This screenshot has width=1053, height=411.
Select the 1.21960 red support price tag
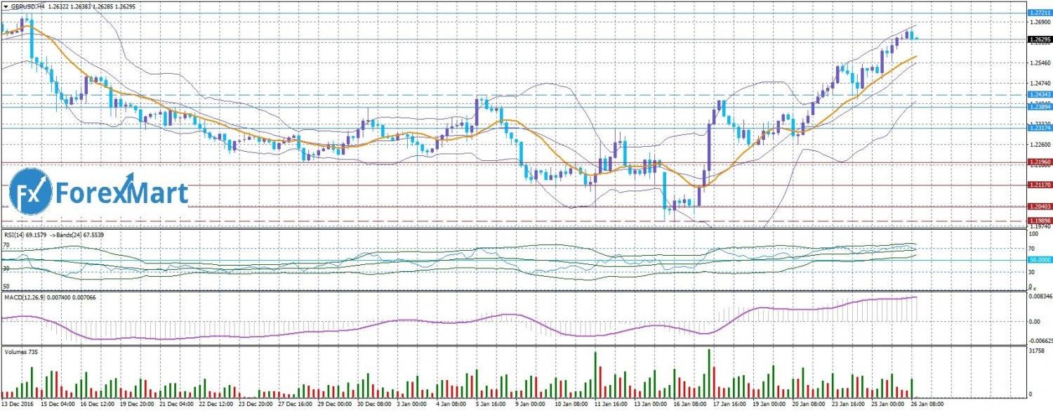pyautogui.click(x=1040, y=162)
